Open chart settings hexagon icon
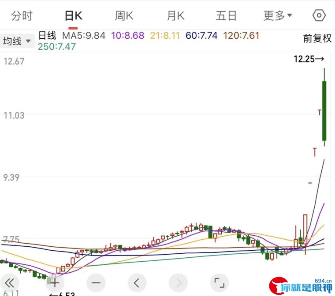The image size is (335, 296). 319,15
